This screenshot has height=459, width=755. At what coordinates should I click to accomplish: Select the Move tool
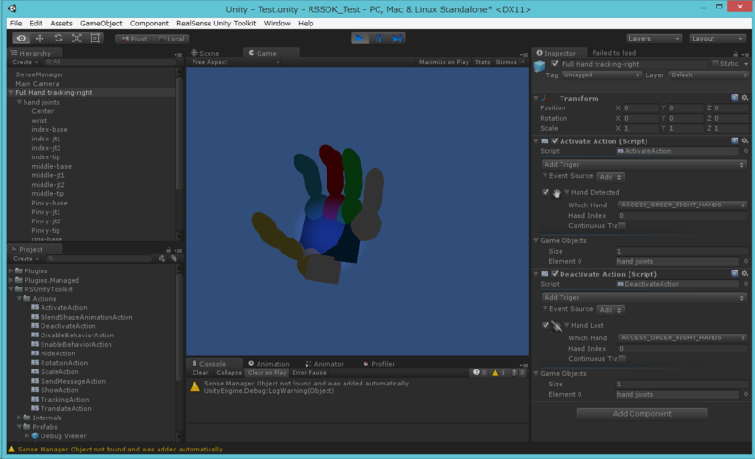40,39
